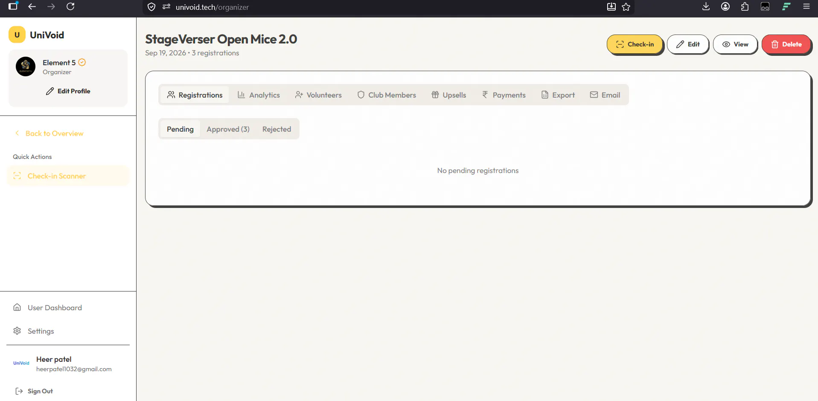
Task: Click the pencil icon beside Edit Profile
Action: (50, 91)
